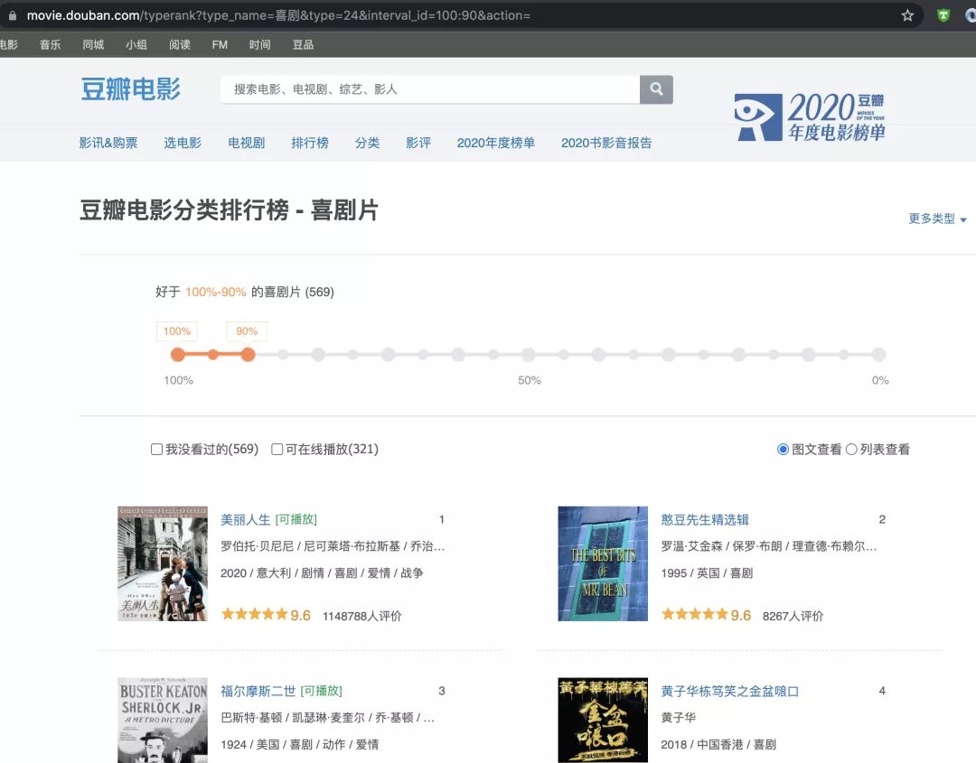Open movie link 憨豆先生精选辑
The image size is (976, 763).
[x=705, y=519]
